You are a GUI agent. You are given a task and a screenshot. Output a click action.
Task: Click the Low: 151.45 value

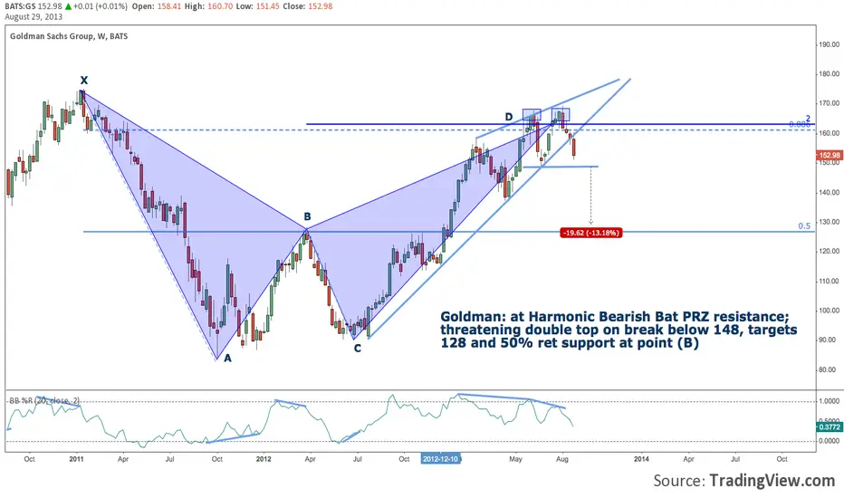[x=256, y=6]
